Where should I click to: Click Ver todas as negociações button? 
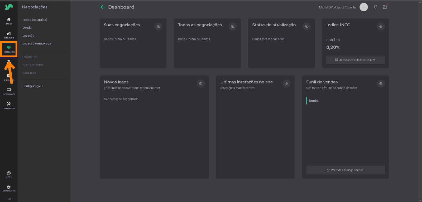pos(346,170)
